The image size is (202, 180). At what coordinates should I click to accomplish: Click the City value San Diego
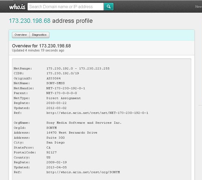pyautogui.click(x=56, y=142)
